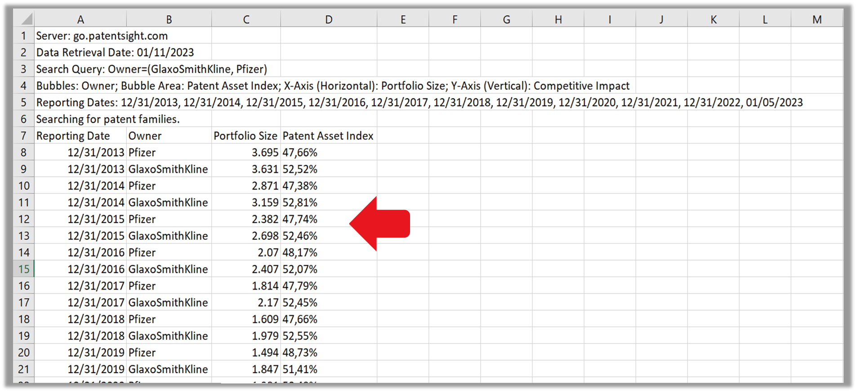This screenshot has width=857, height=392.
Task: Click 'Pfizer' in row 18
Action: click(x=169, y=319)
